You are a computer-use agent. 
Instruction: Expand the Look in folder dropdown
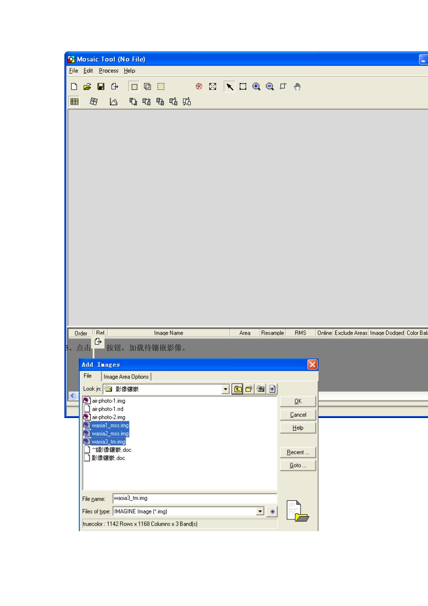(x=226, y=389)
